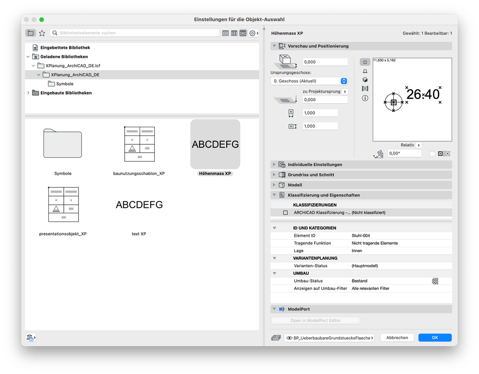Switch library items to large icon view
This screenshot has height=374, width=479.
[x=243, y=33]
